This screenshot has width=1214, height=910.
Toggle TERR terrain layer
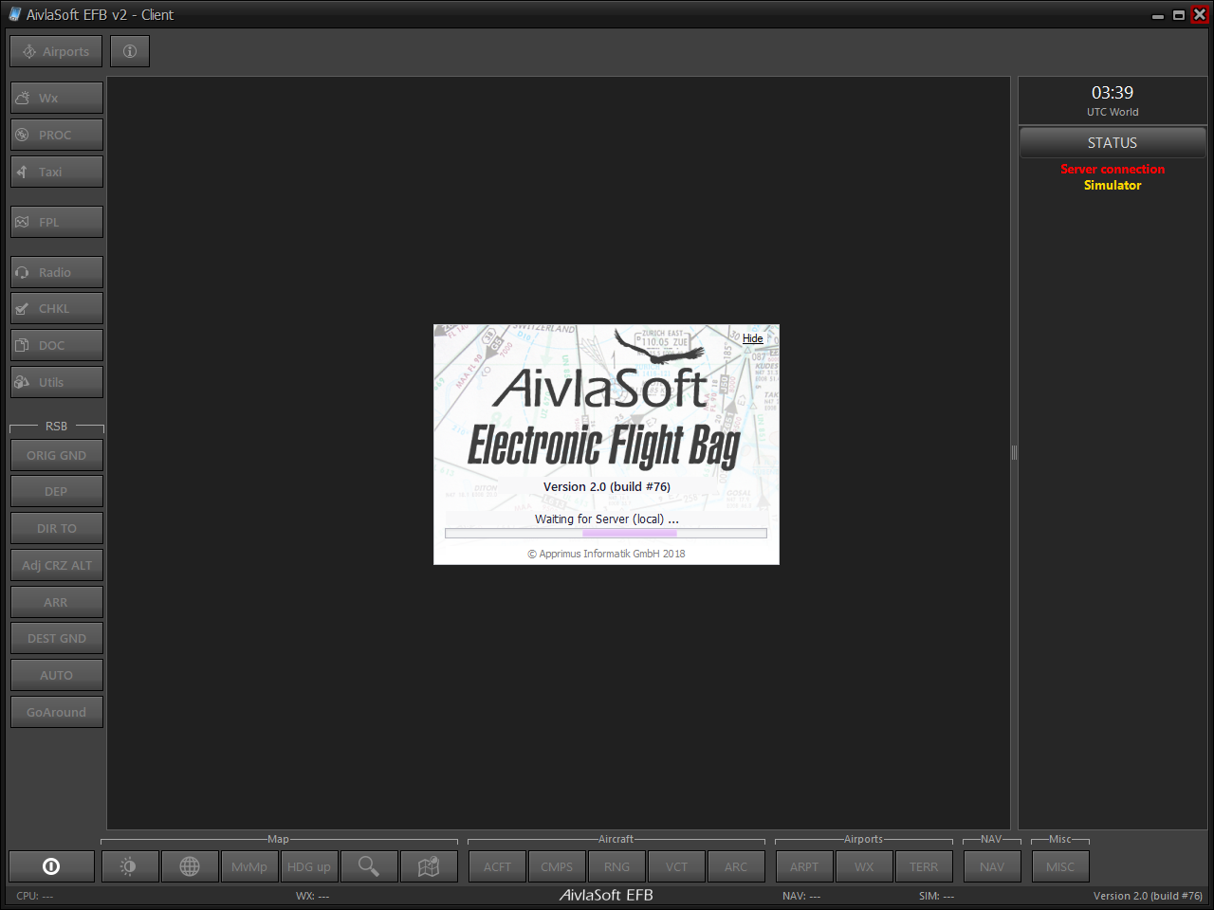[924, 866]
